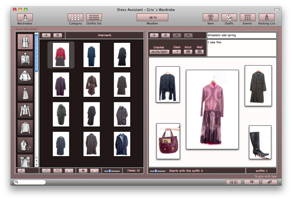This screenshot has height=200, width=292.
Task: Select the poncho category icon in sidebar
Action: (25, 76)
